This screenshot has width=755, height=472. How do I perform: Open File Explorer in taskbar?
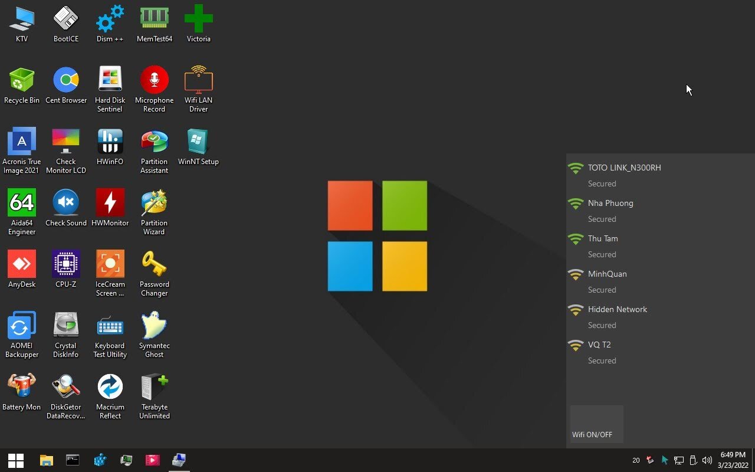46,460
